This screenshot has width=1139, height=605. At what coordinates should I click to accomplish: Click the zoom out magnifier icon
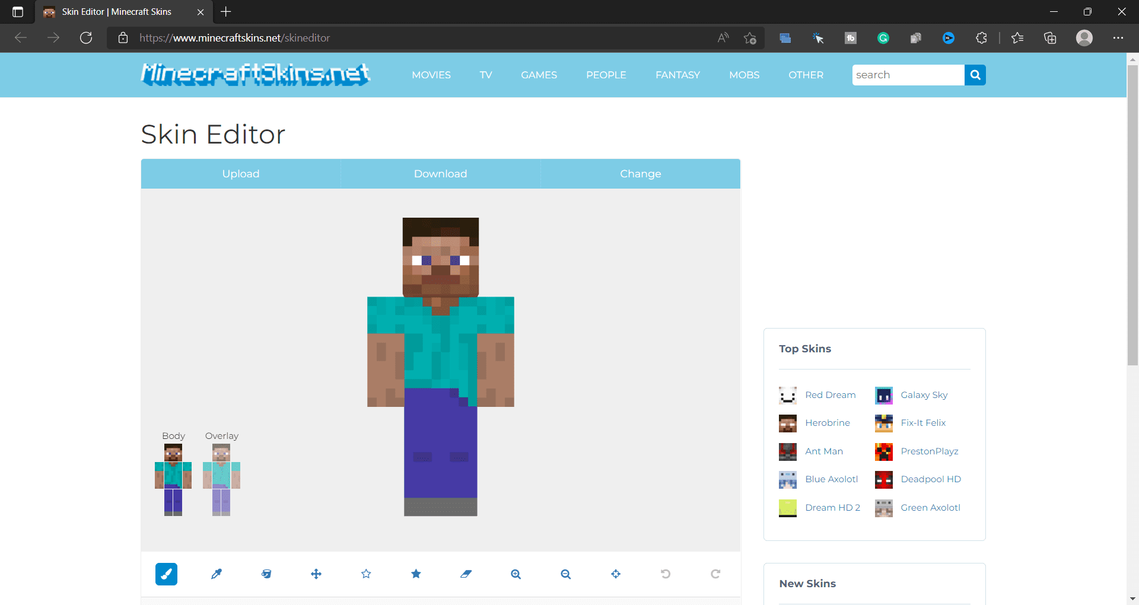point(566,574)
